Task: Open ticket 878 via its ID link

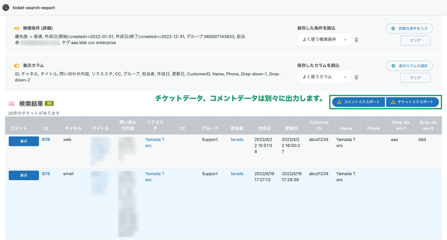Action: 46,139
